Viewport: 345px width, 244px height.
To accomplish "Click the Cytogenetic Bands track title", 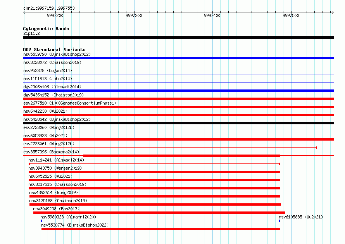I will (46, 29).
